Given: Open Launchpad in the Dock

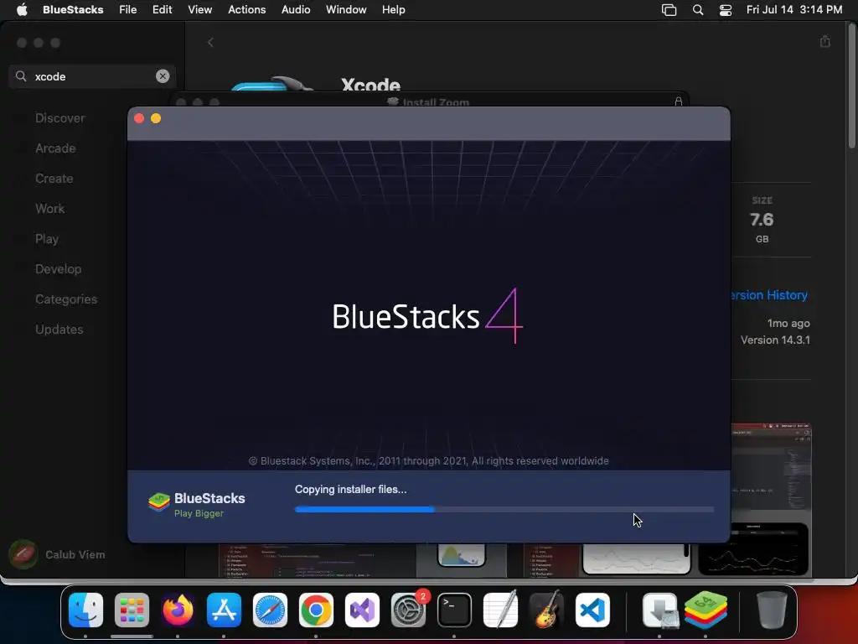Looking at the screenshot, I should pos(132,610).
